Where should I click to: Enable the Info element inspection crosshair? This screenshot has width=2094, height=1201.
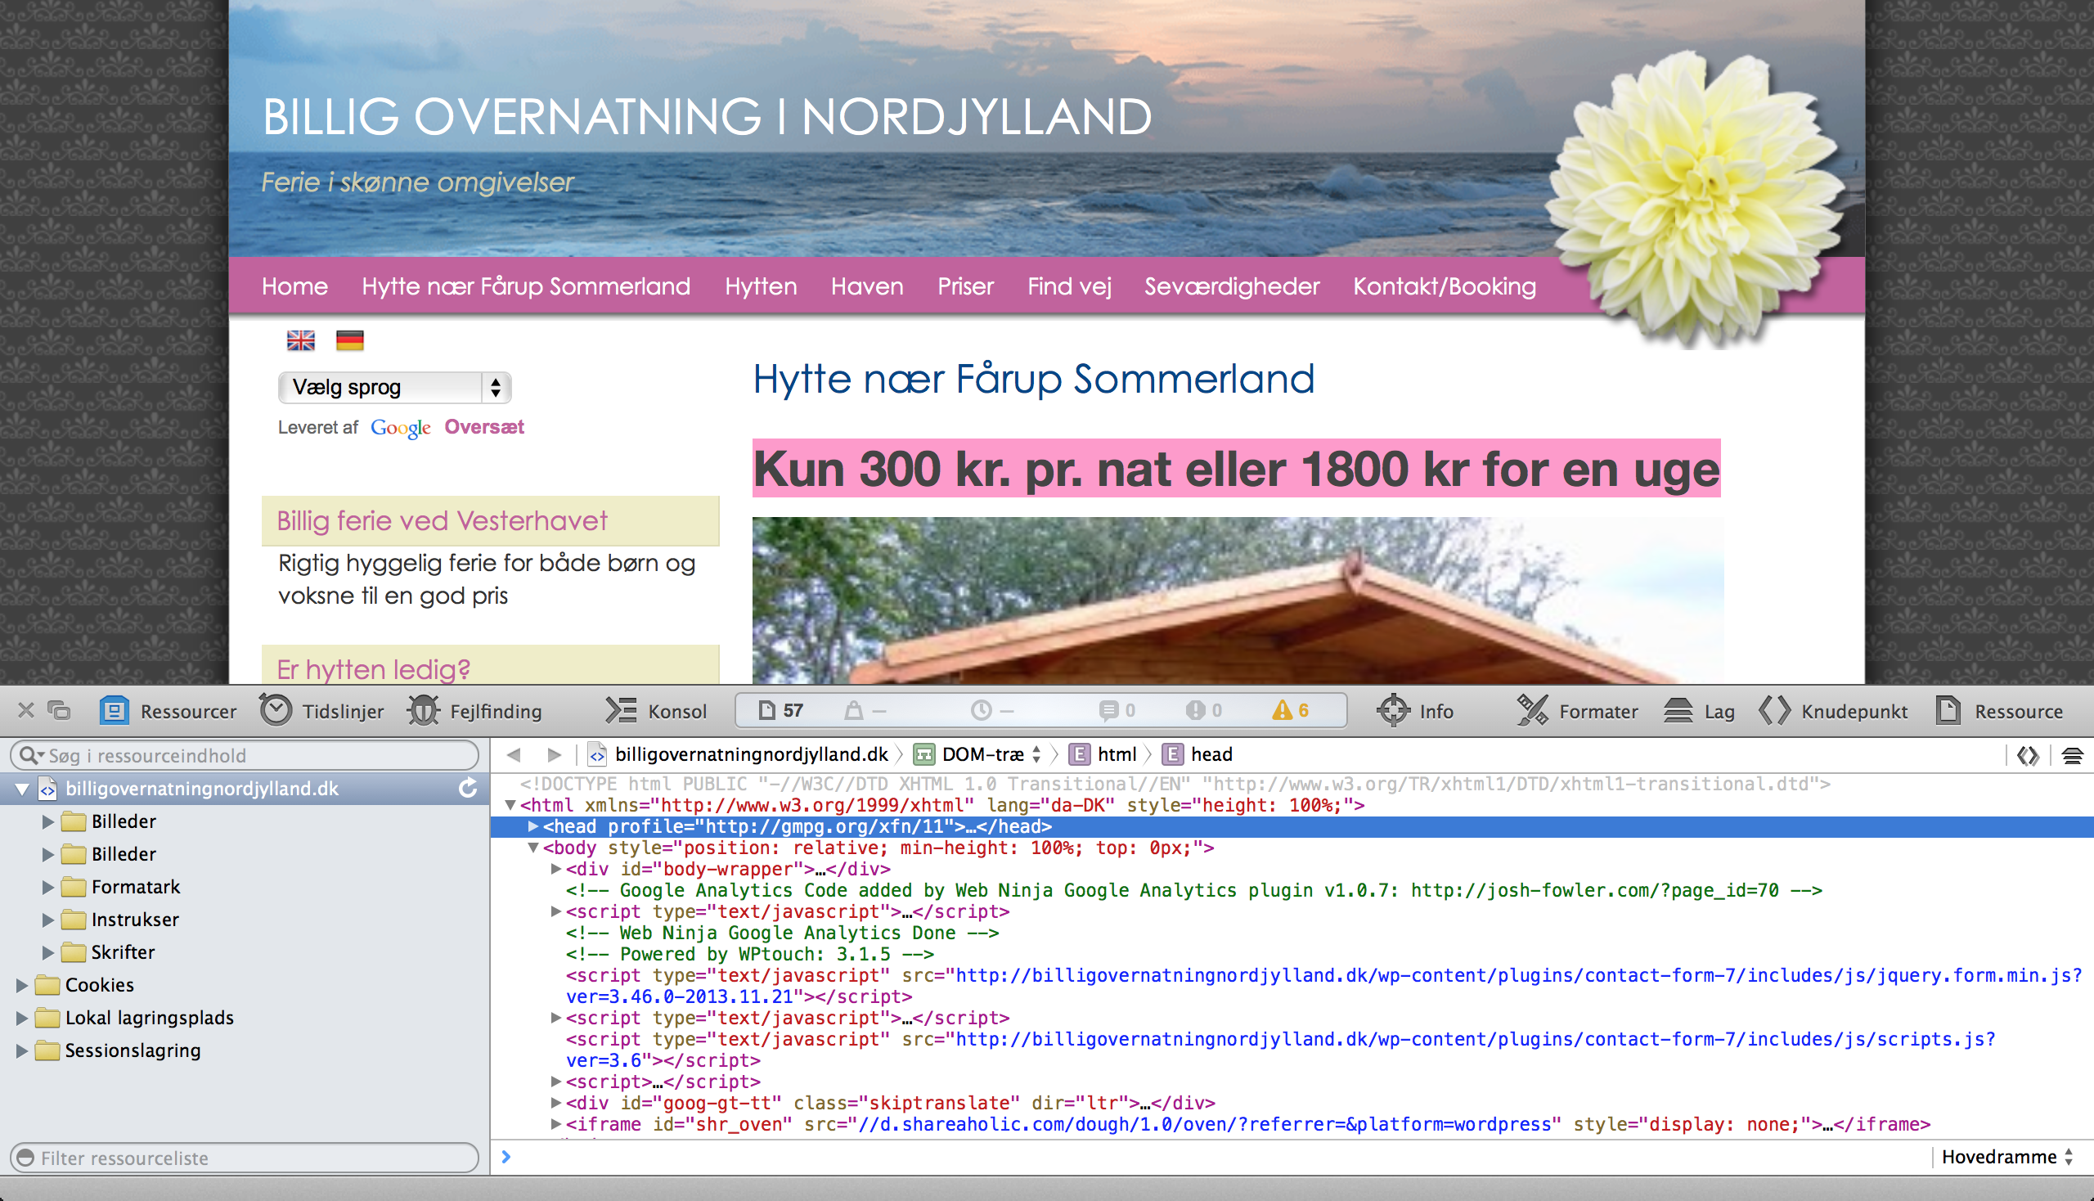(x=1414, y=711)
